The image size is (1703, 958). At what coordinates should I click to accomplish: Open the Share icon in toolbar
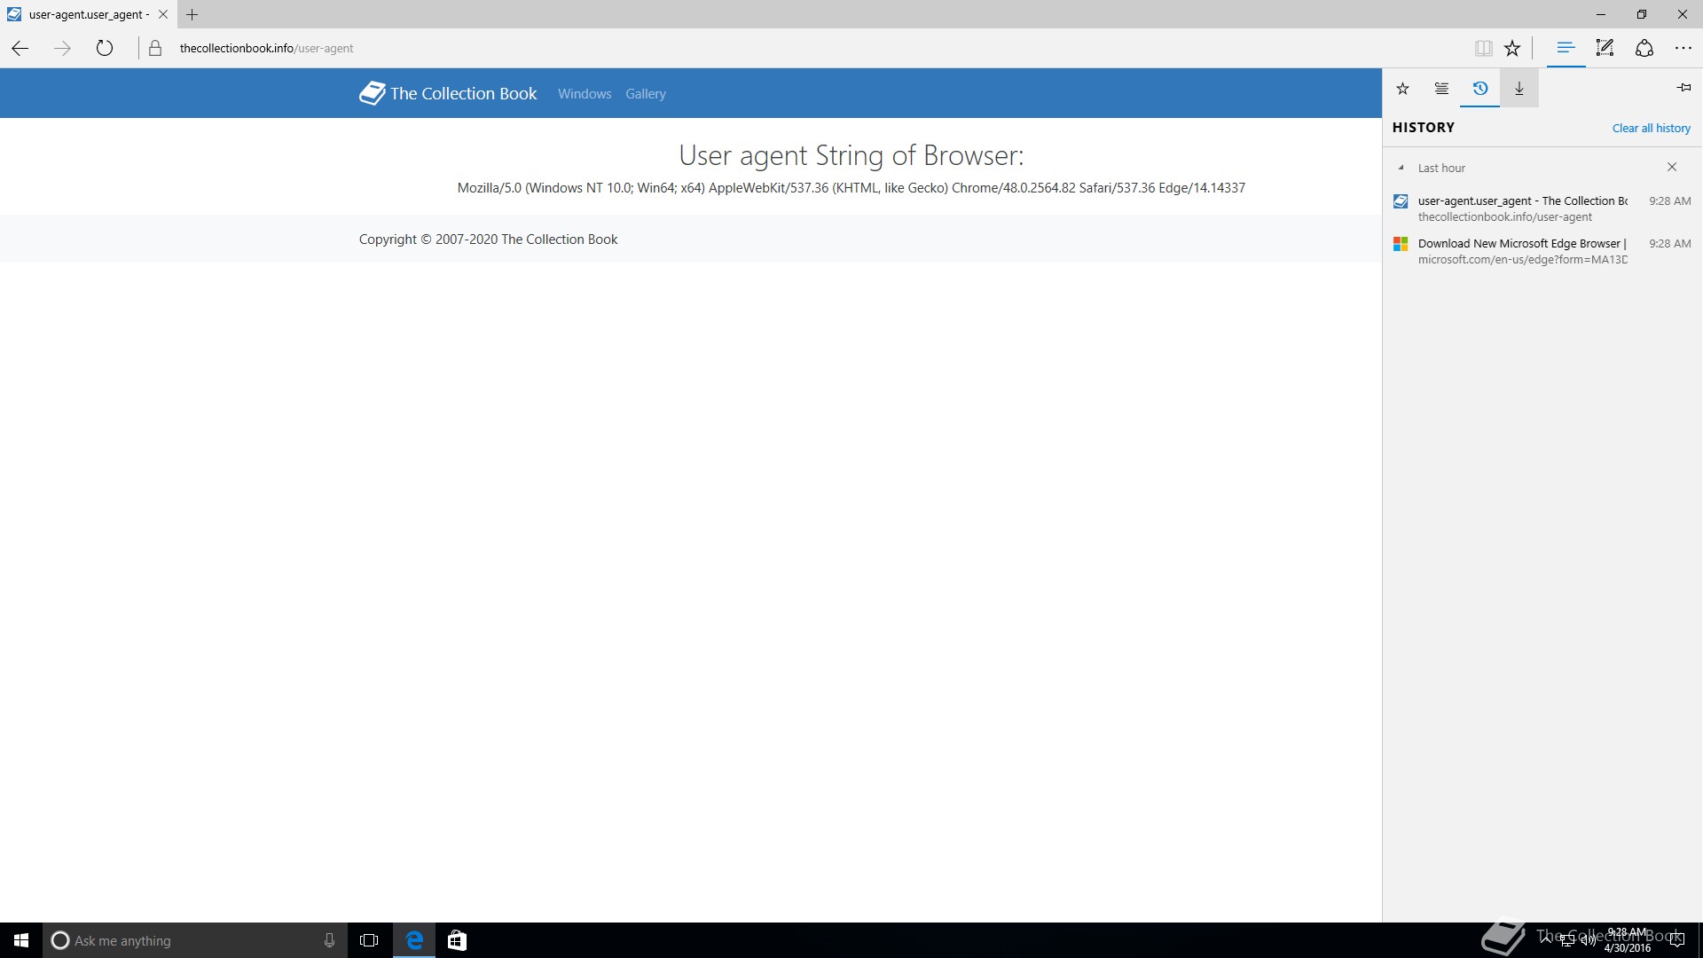pos(1644,48)
